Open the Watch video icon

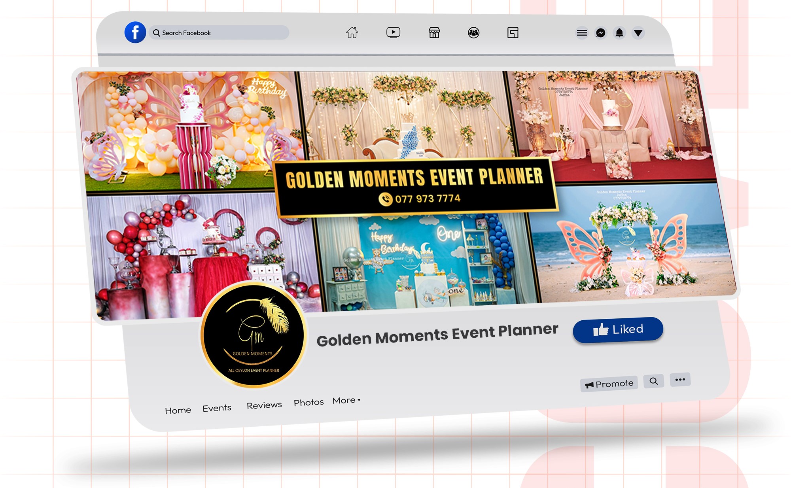click(x=393, y=32)
